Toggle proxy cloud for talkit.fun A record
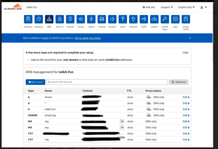Viewport: 218px width, 149px height. pos(148,109)
